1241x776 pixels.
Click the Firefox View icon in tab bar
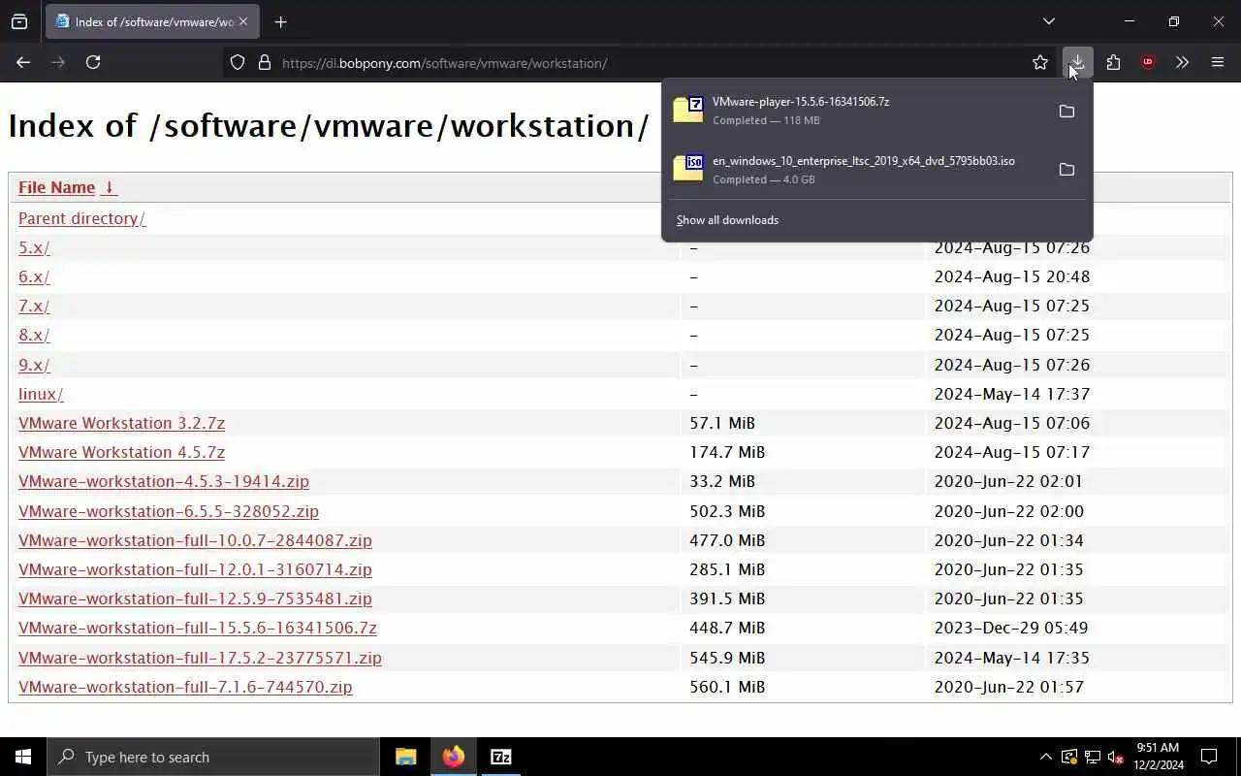click(x=19, y=21)
